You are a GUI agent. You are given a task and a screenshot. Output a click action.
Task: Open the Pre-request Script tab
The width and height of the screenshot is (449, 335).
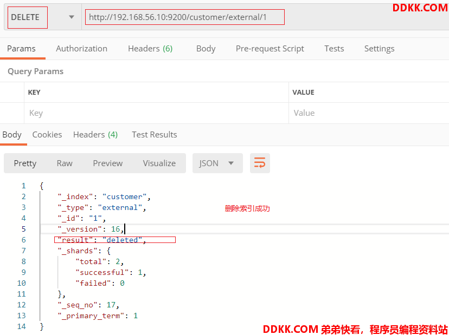coord(270,49)
